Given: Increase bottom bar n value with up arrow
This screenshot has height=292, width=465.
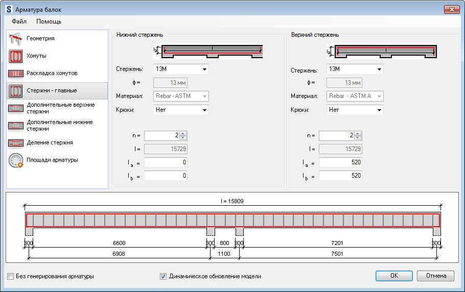Looking at the screenshot, I should point(183,134).
